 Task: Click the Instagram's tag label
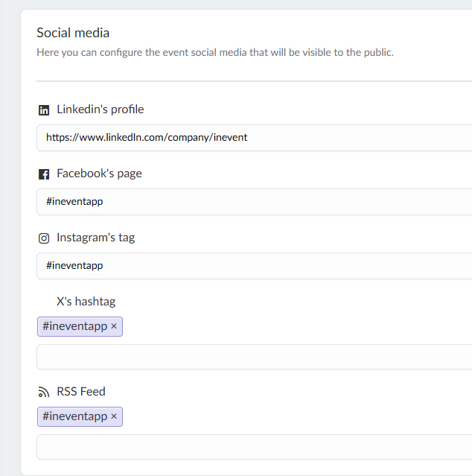[95, 238]
